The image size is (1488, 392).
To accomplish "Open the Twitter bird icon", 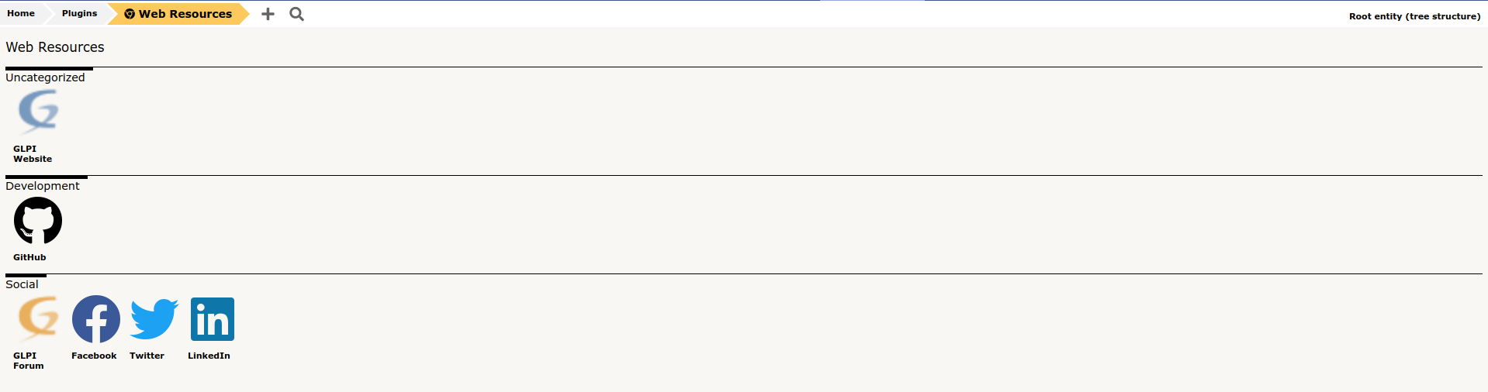I will (x=154, y=319).
